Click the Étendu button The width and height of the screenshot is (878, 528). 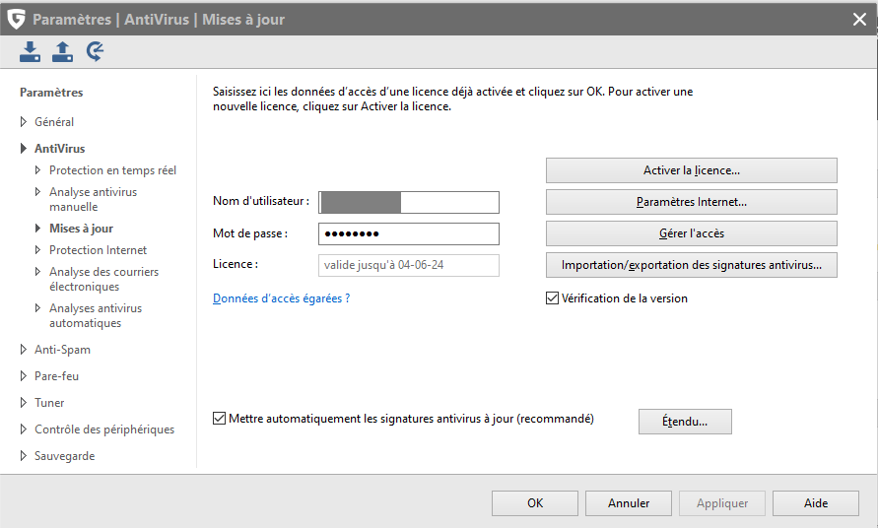[x=685, y=422]
